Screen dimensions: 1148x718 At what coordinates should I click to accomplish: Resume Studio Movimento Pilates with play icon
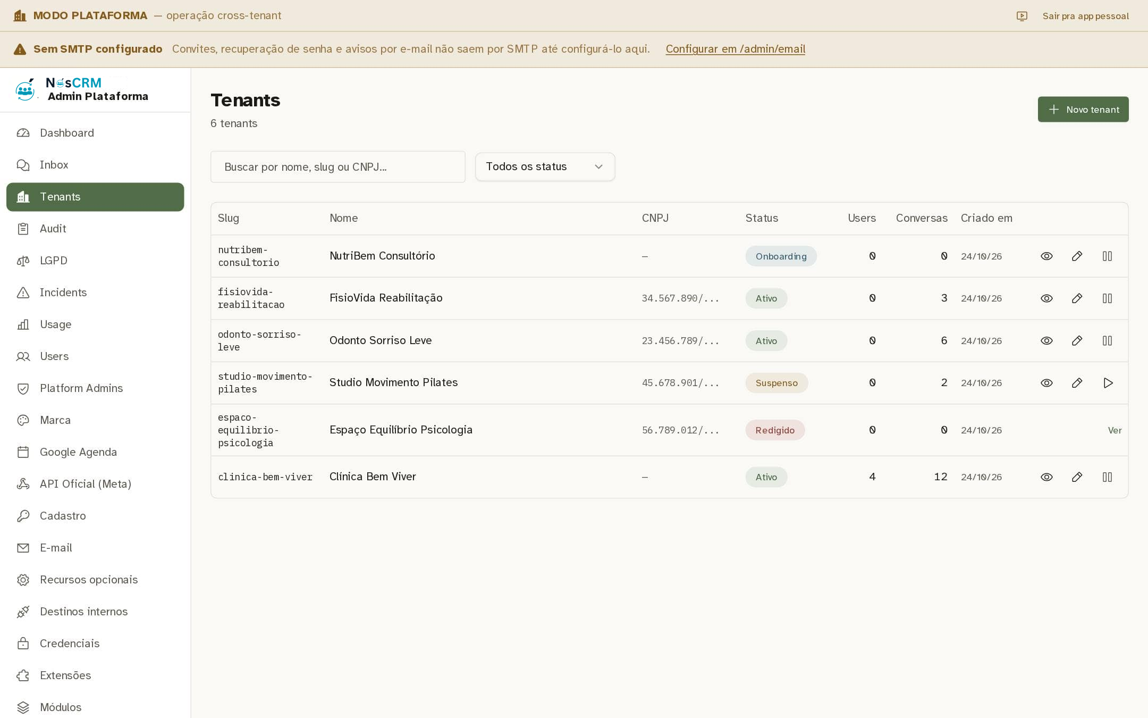click(x=1108, y=383)
